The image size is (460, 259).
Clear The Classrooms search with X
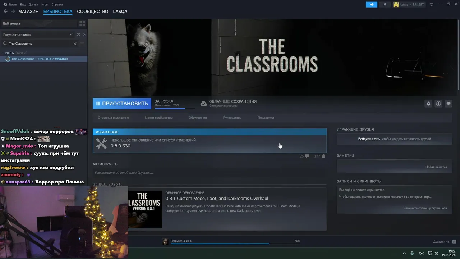pyautogui.click(x=75, y=44)
